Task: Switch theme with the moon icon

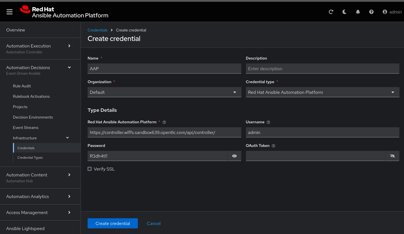Action: (x=344, y=12)
